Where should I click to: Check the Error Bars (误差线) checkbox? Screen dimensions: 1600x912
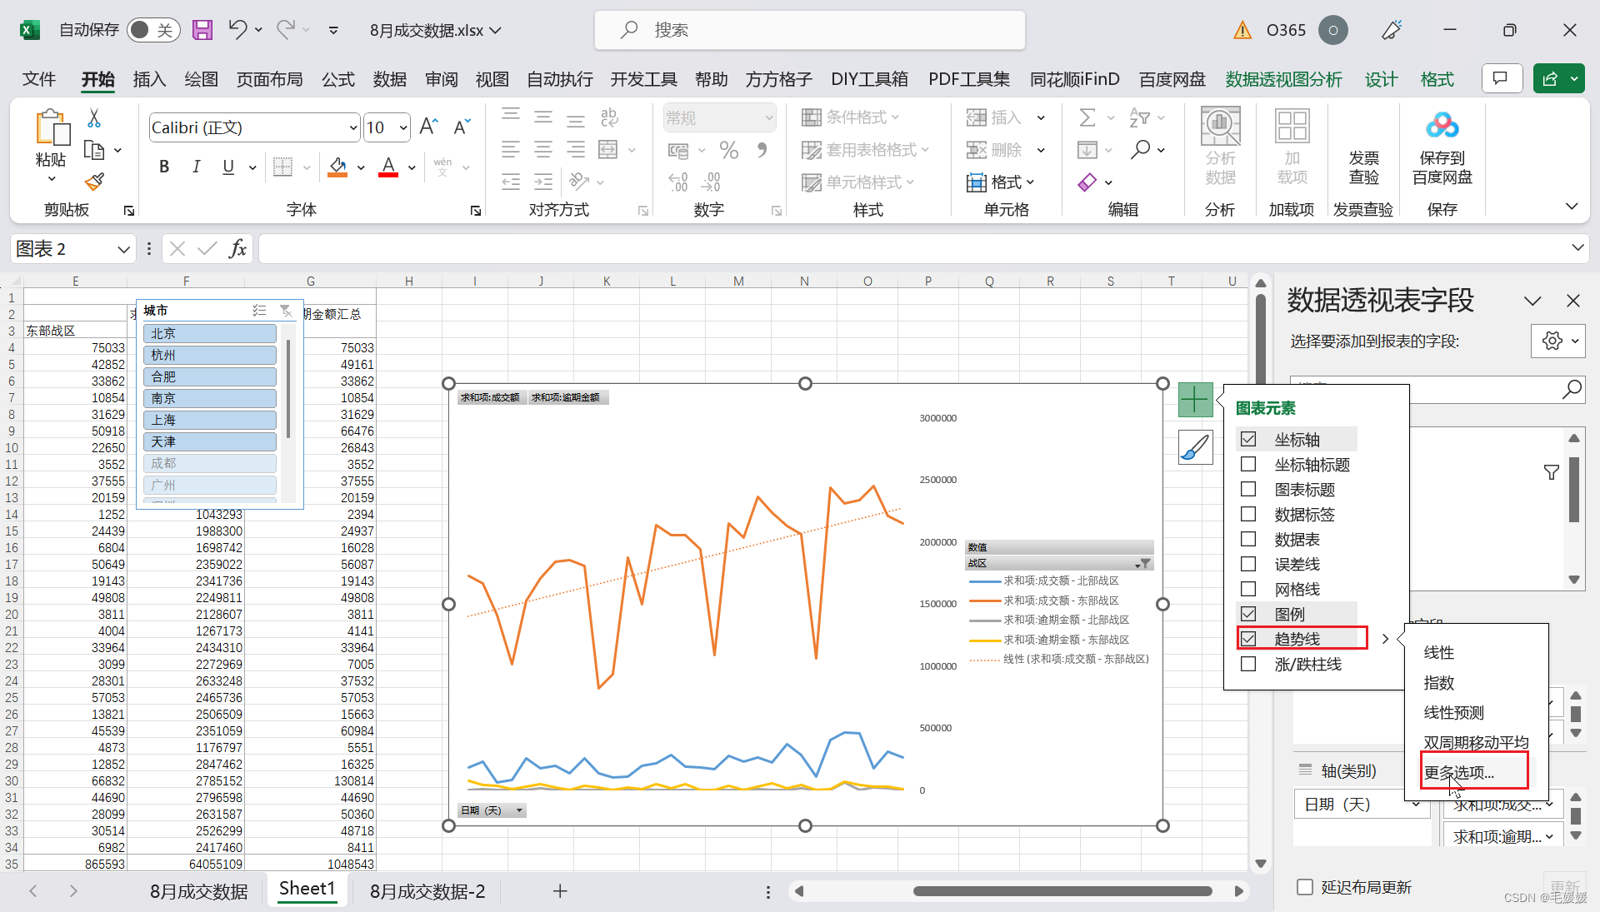tap(1248, 564)
